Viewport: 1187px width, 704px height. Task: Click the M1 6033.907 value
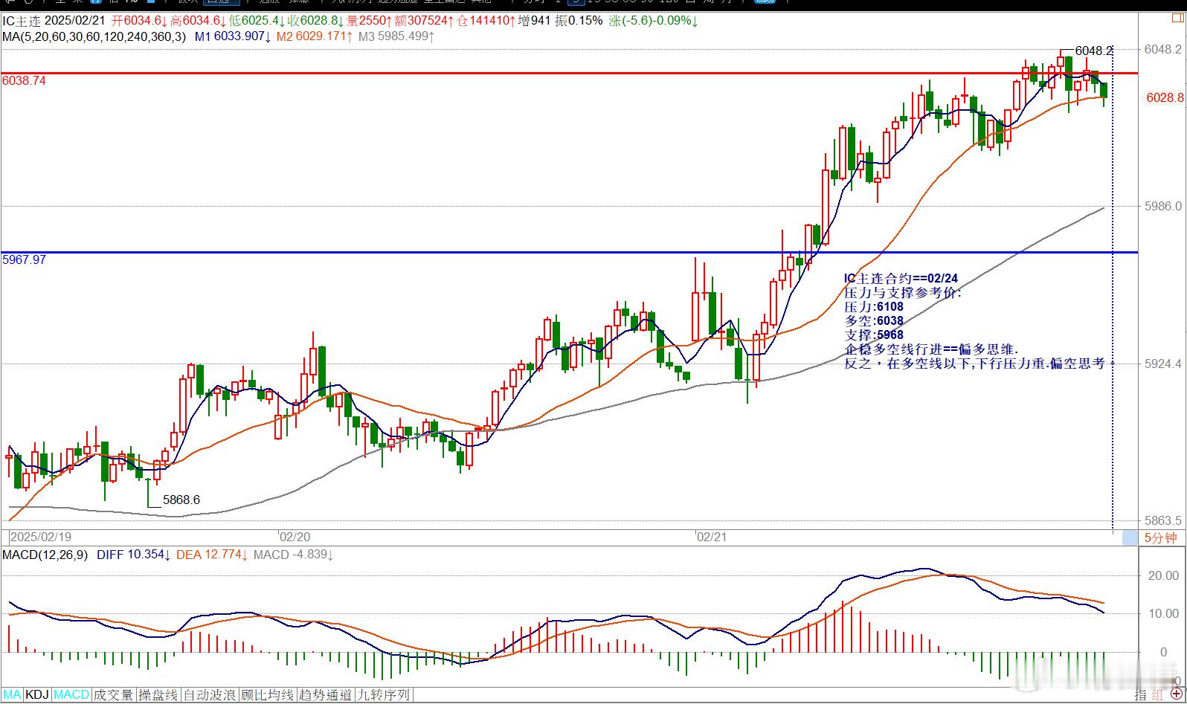[x=232, y=36]
